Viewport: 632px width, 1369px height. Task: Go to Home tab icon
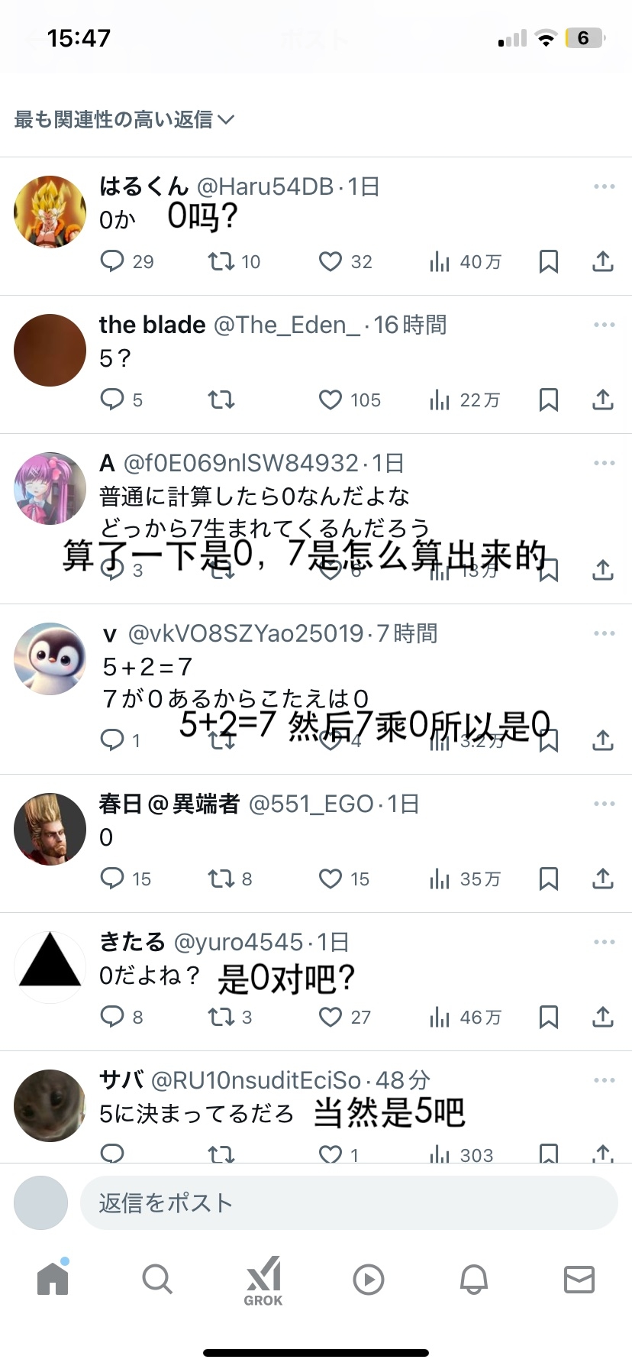pos(53,1277)
